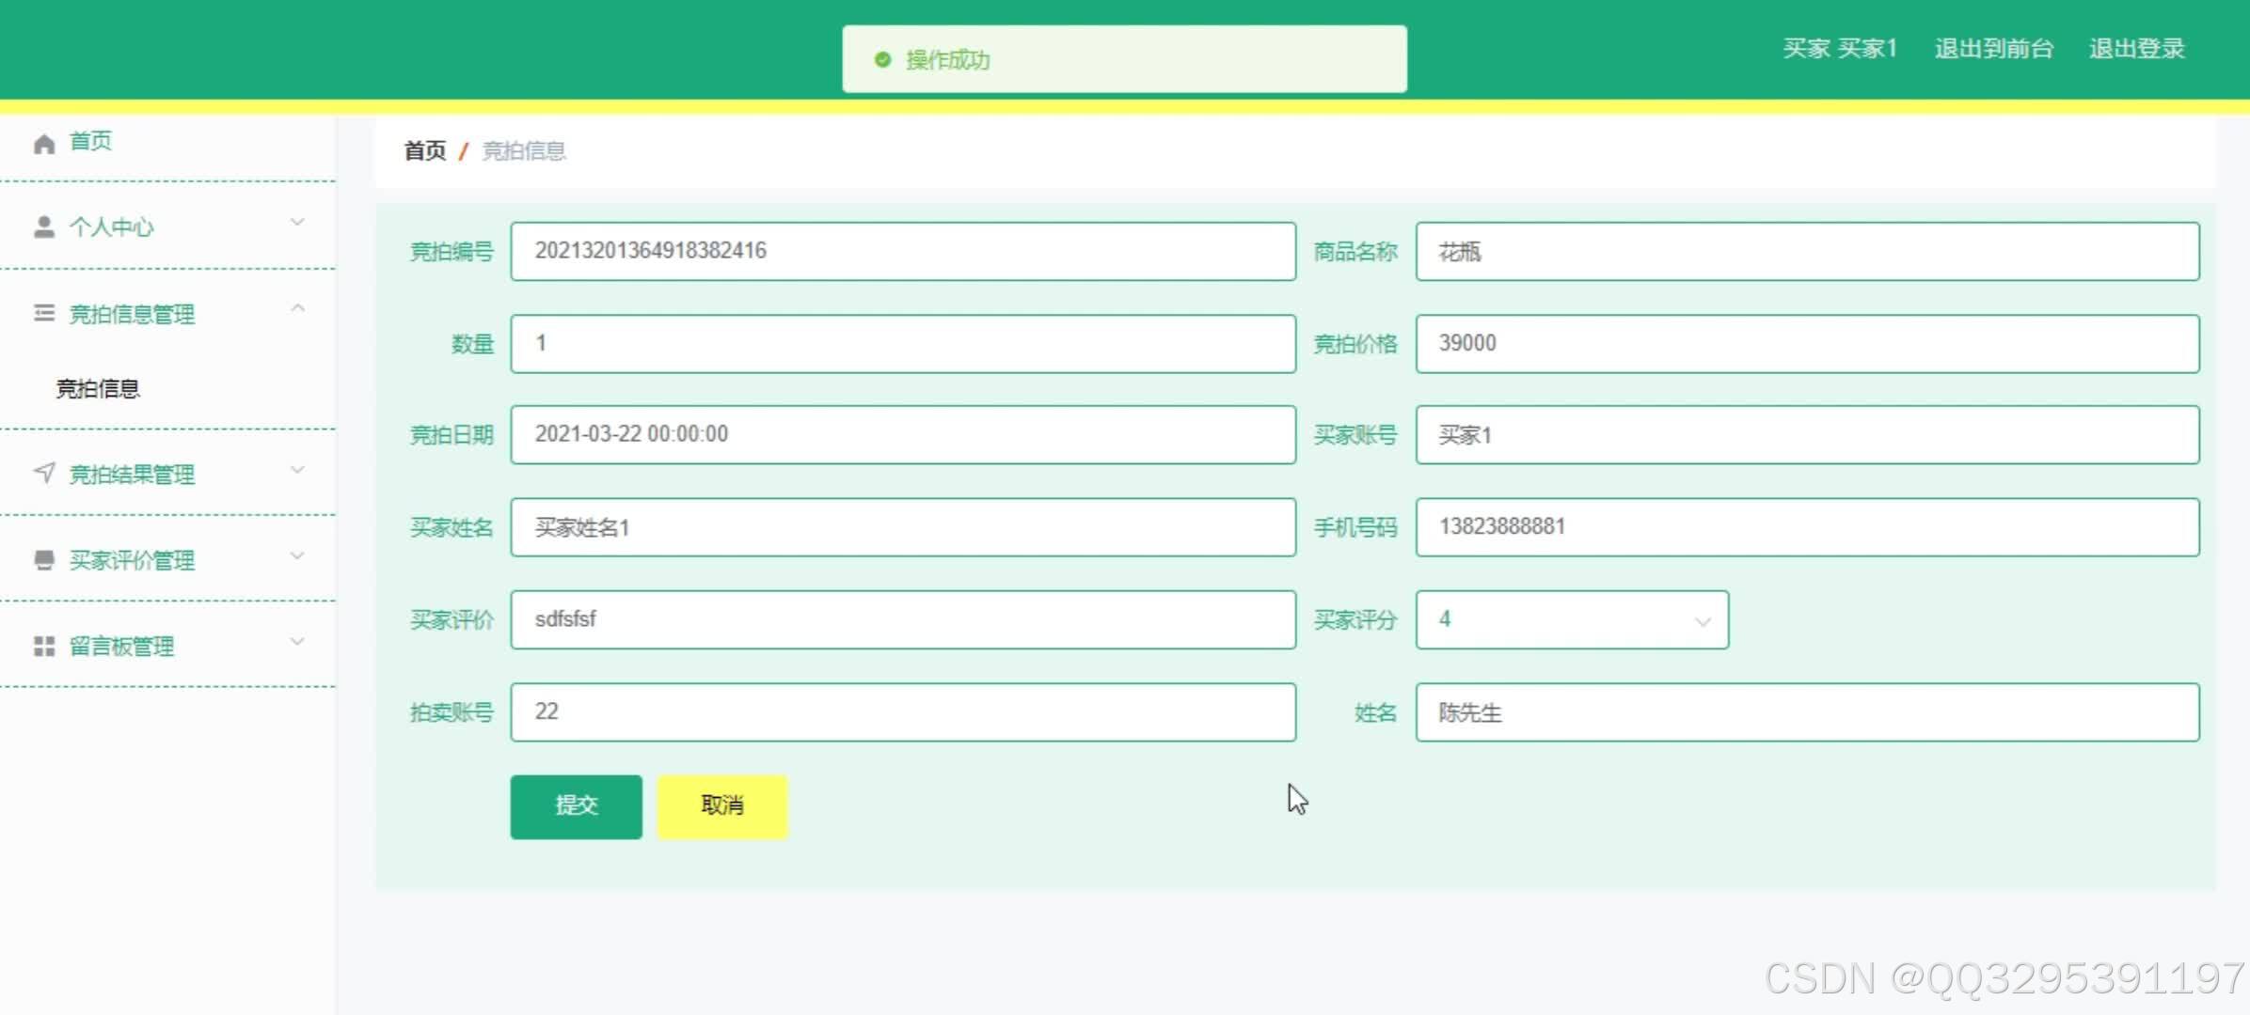
Task: Click 竞拍信息 breadcrumb text
Action: pyautogui.click(x=524, y=151)
